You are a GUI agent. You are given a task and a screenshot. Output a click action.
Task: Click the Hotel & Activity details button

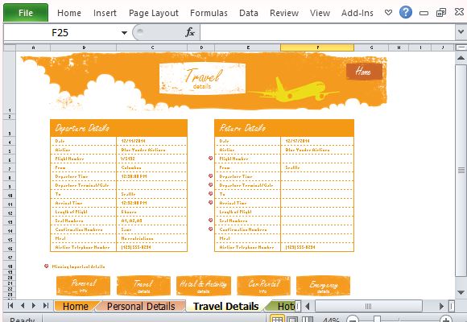click(x=204, y=286)
